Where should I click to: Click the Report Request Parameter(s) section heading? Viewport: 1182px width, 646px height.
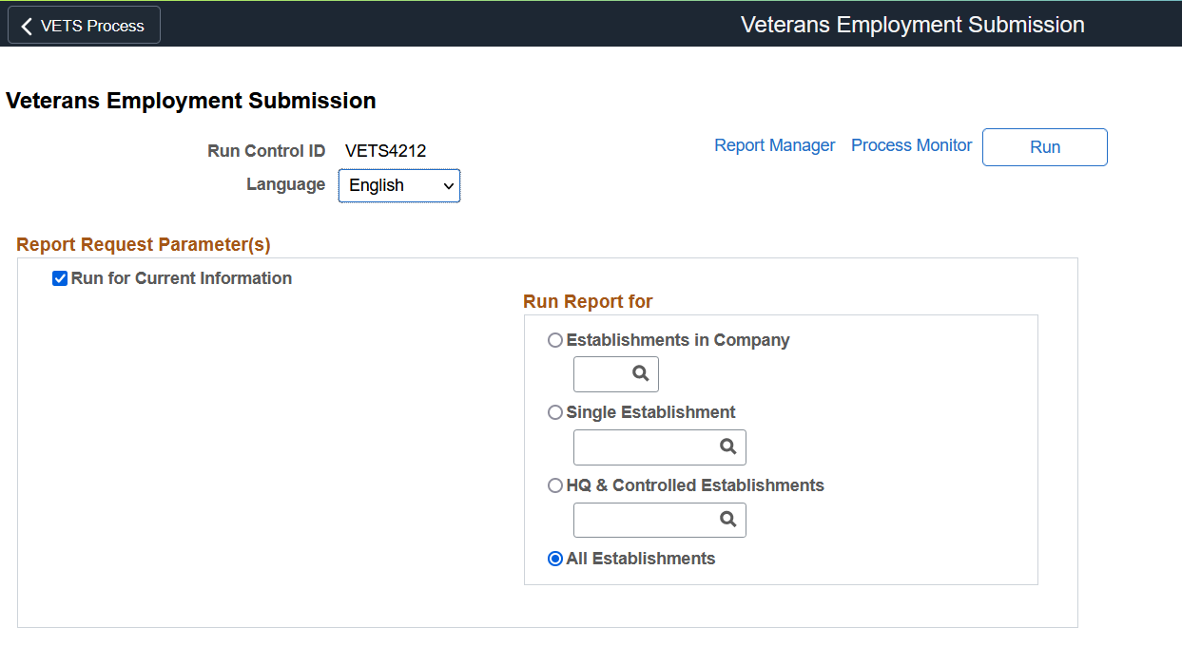point(144,244)
